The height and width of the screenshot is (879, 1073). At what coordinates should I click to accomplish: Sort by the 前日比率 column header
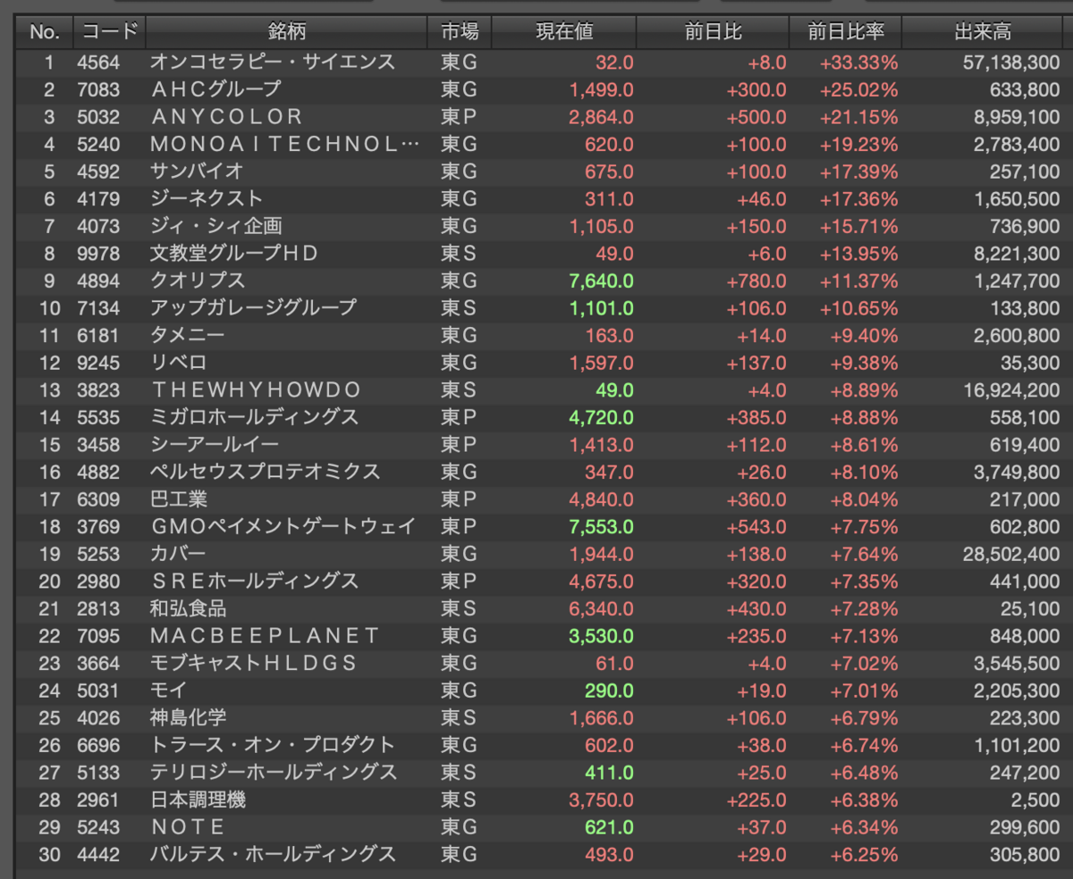coord(845,32)
